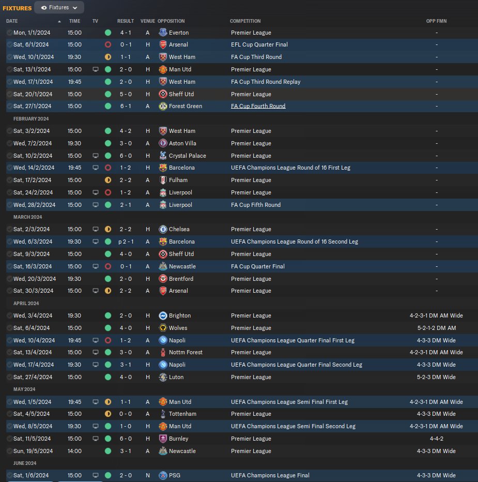This screenshot has height=482, width=478.
Task: Click the Brentford club badge
Action: [x=163, y=279]
